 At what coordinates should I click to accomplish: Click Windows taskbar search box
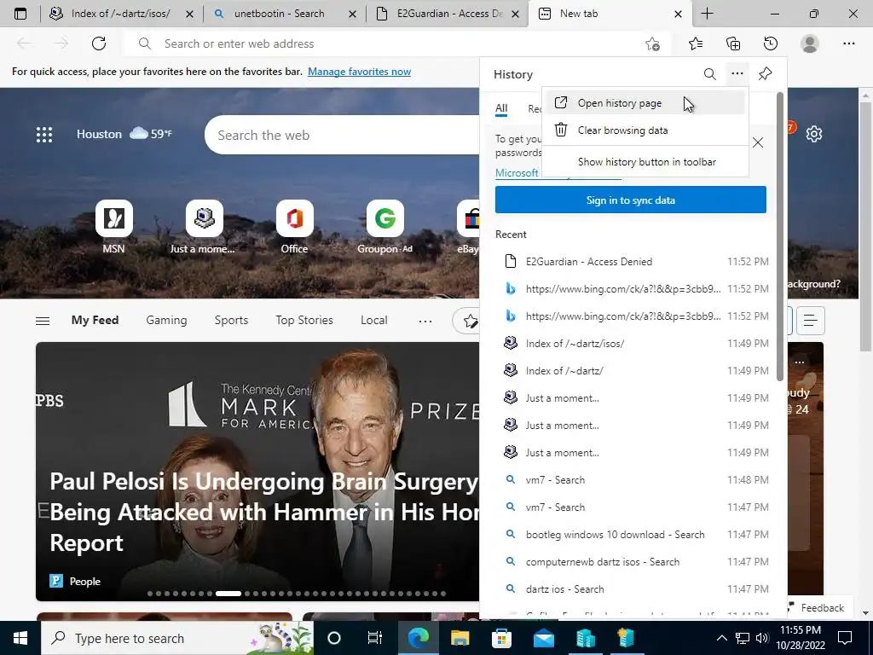pyautogui.click(x=177, y=638)
